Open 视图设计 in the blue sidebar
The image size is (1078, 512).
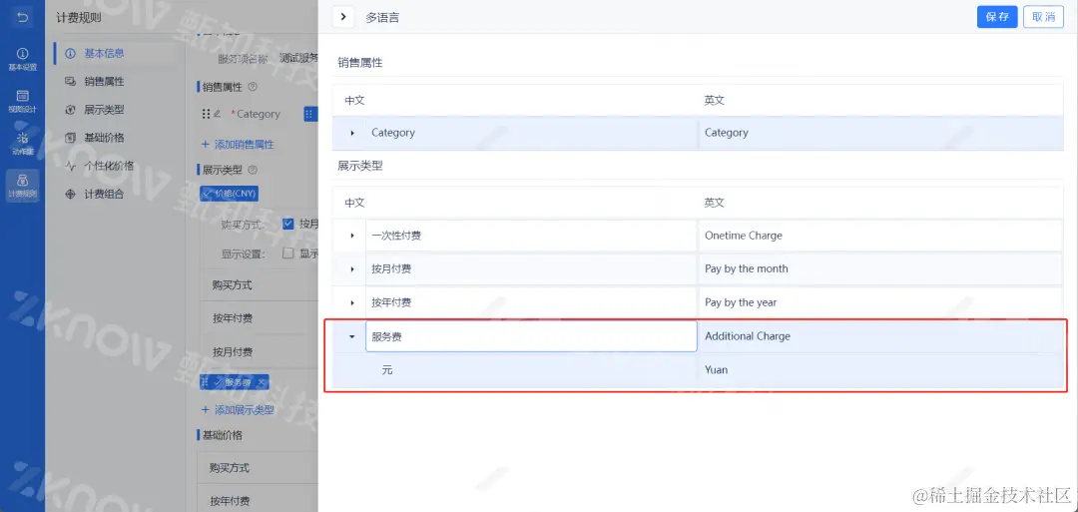pyautogui.click(x=22, y=101)
